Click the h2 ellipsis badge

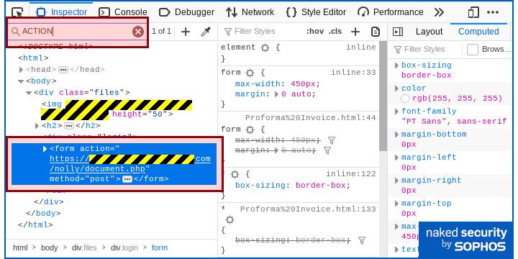(x=69, y=126)
